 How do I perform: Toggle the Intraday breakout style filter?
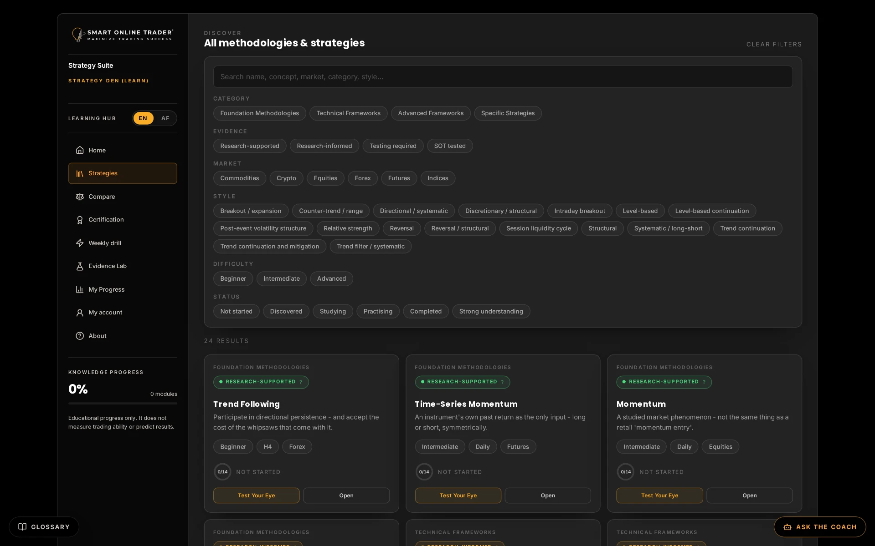point(580,211)
